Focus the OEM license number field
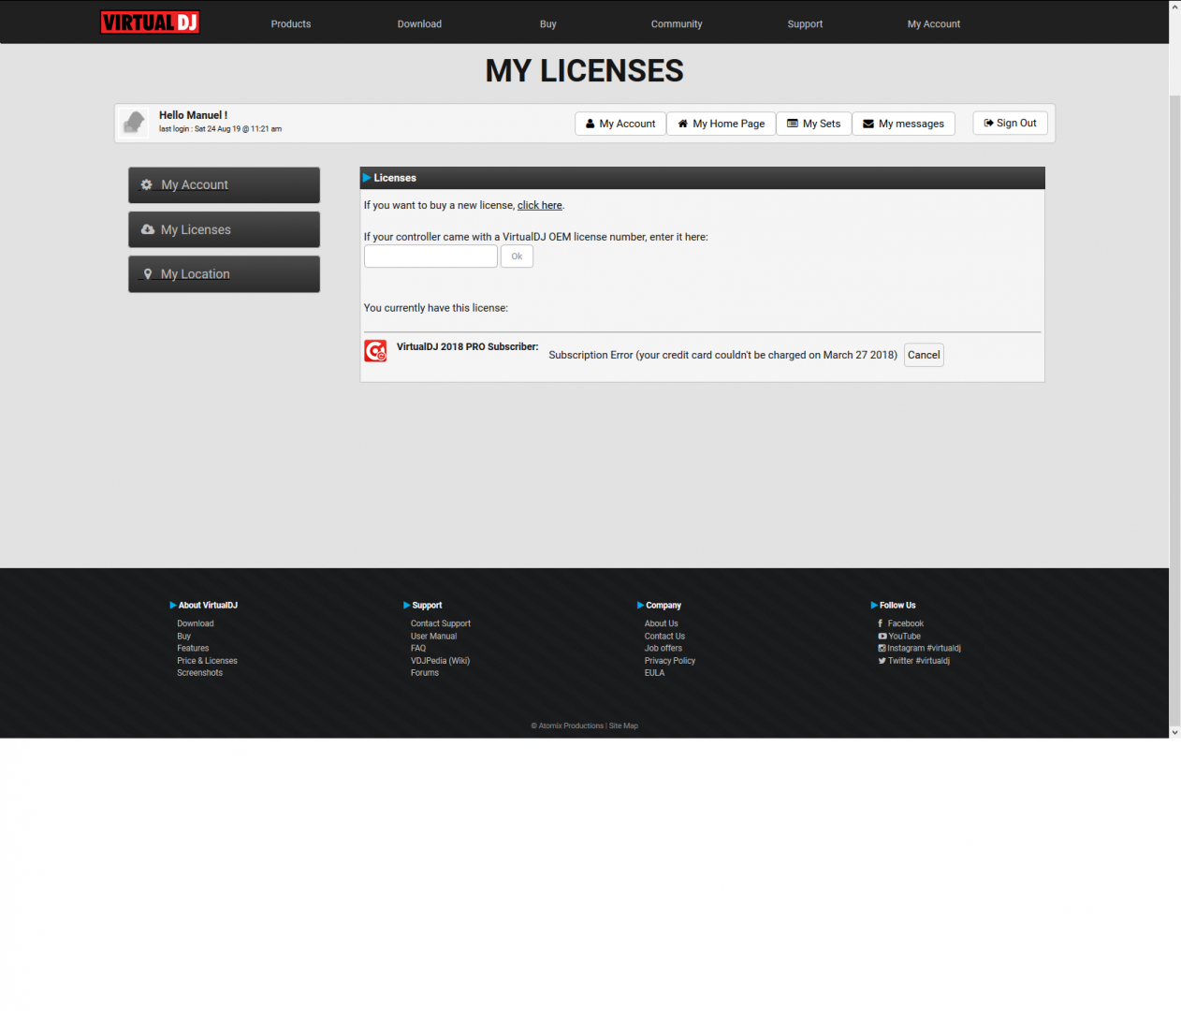This screenshot has height=1011, width=1181. pyautogui.click(x=430, y=256)
